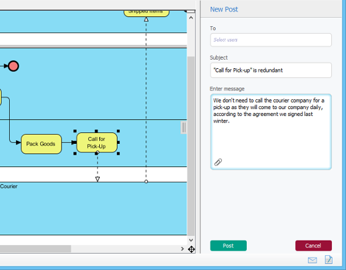Click the message flow arrowhead above Courier

coord(97,179)
